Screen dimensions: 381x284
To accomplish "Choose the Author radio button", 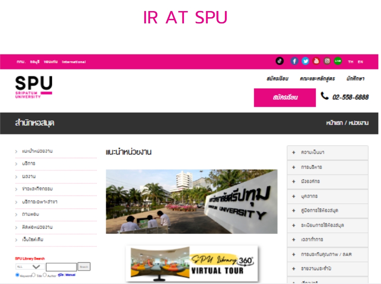I will tap(44, 275).
